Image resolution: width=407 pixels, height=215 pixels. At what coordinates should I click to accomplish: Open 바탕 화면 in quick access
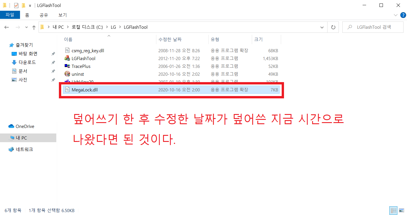[28, 54]
